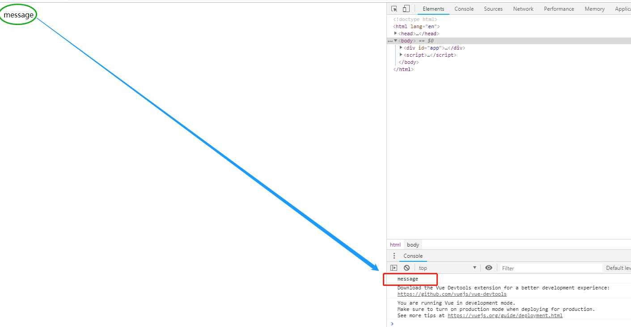Image resolution: width=631 pixels, height=327 pixels.
Task: Expand the div id="app" node
Action: [x=401, y=48]
